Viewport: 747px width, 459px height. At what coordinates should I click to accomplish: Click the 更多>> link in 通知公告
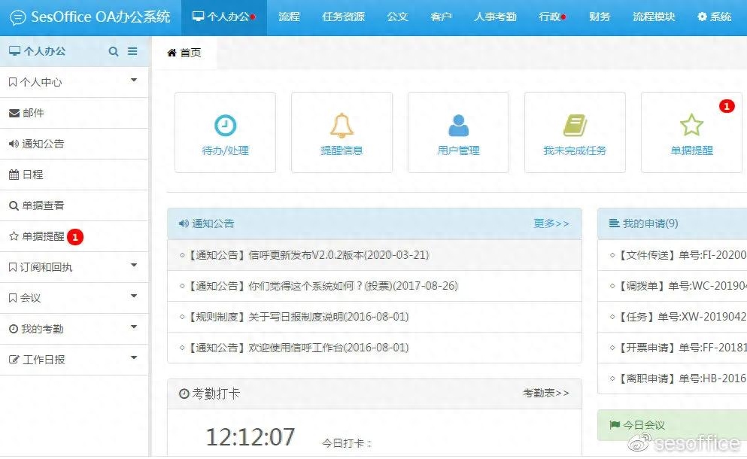tap(551, 223)
